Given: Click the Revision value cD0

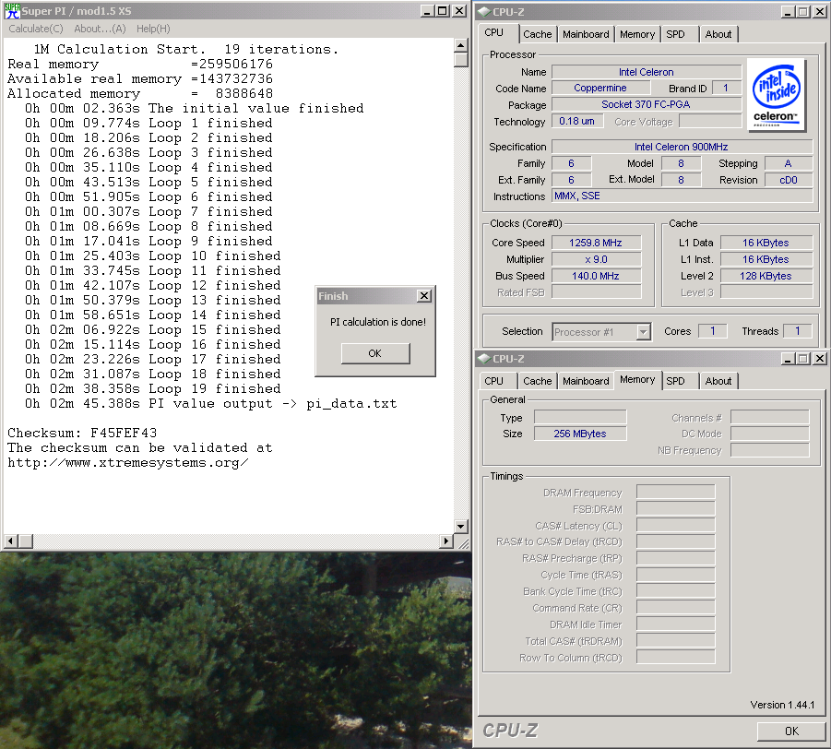Looking at the screenshot, I should pyautogui.click(x=788, y=180).
